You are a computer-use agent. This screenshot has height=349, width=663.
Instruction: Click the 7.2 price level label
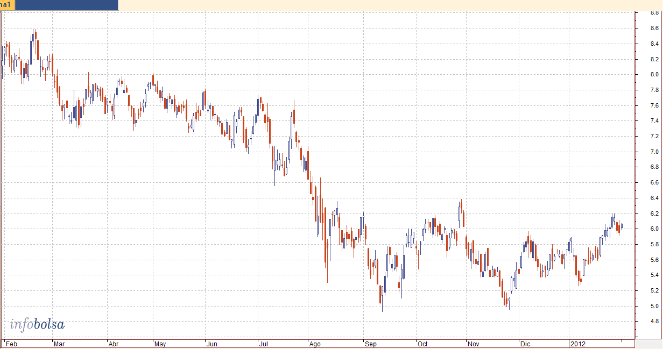(x=655, y=137)
